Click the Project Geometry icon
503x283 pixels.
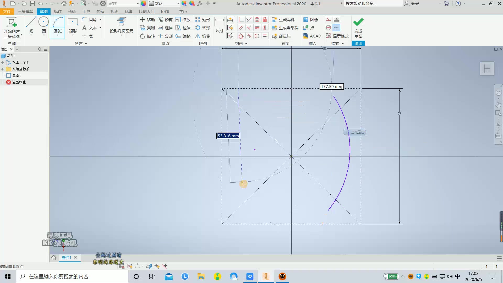pyautogui.click(x=121, y=22)
